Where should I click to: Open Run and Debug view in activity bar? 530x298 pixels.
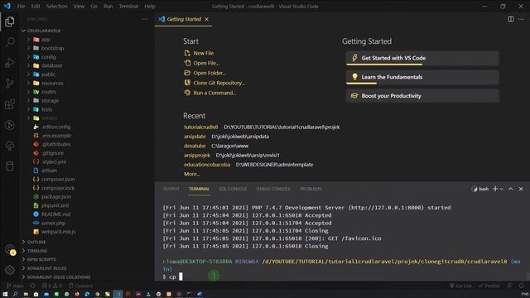(x=9, y=63)
